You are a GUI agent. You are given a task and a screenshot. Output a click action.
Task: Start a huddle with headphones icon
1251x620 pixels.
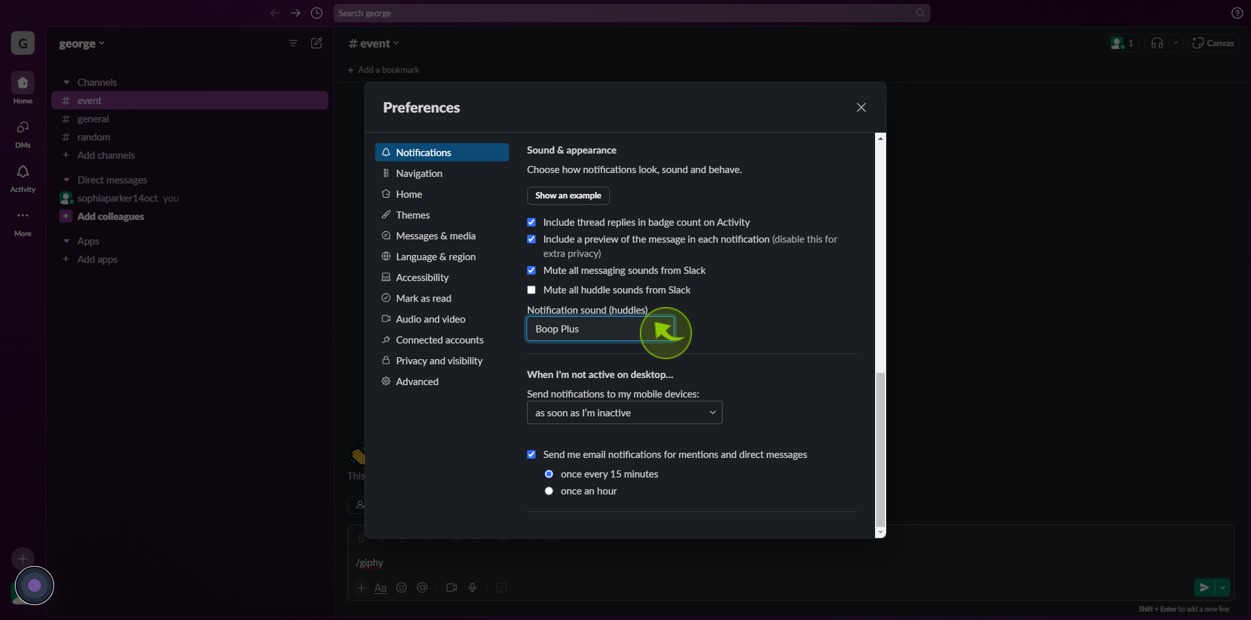click(x=1157, y=43)
